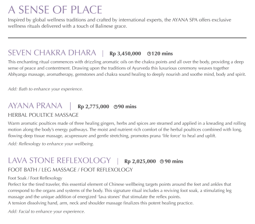Viewport: 255px width, 224px height.
Task: Open the AYANA PRANA treatment heading
Action: pyautogui.click(x=35, y=106)
